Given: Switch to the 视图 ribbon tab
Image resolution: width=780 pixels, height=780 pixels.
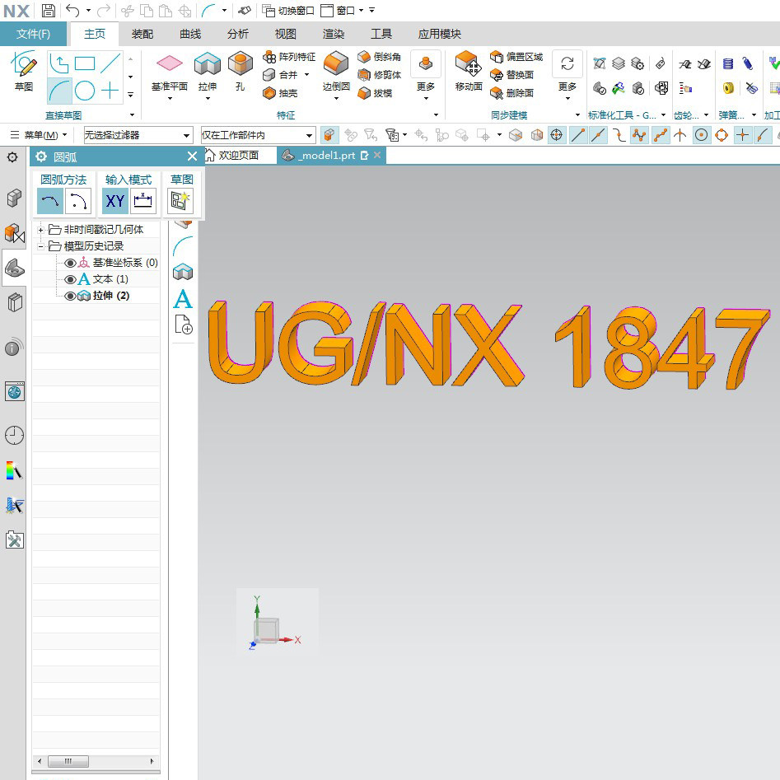Looking at the screenshot, I should pos(286,34).
